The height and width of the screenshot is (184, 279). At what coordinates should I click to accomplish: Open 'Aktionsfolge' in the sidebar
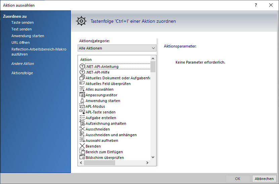click(x=22, y=73)
